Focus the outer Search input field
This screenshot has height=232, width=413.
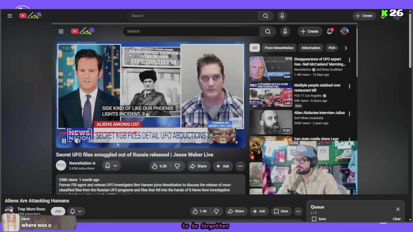193,16
